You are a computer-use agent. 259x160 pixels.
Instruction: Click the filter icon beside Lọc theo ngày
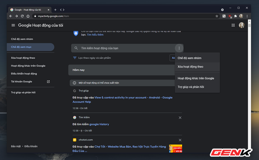[x=74, y=58]
